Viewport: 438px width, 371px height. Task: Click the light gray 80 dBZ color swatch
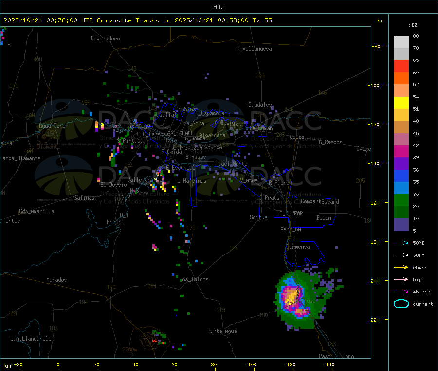[x=401, y=42]
